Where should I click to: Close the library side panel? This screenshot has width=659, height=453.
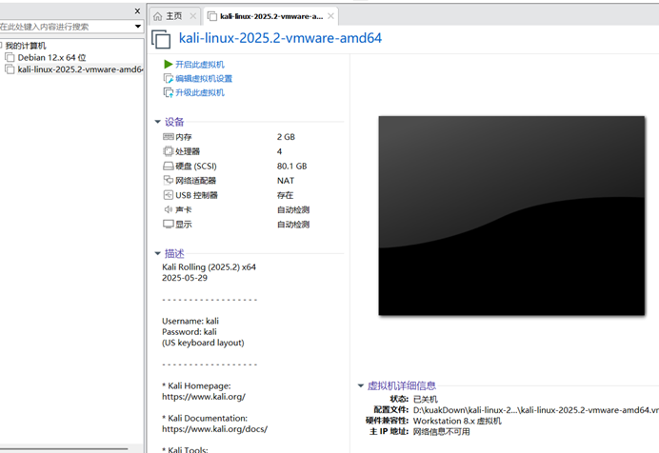click(x=137, y=11)
